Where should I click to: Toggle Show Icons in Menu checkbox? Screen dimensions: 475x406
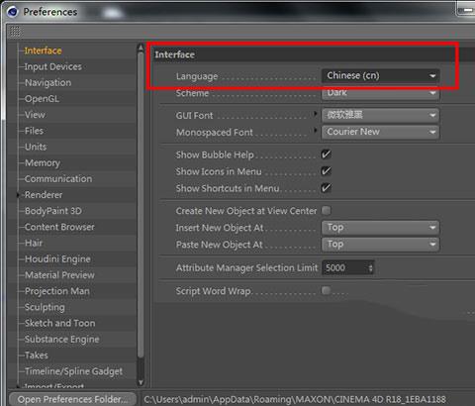[x=327, y=171]
